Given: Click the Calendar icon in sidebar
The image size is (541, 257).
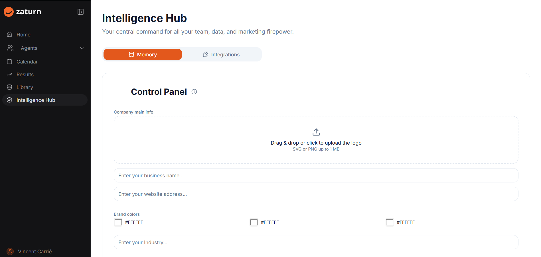Looking at the screenshot, I should point(9,61).
